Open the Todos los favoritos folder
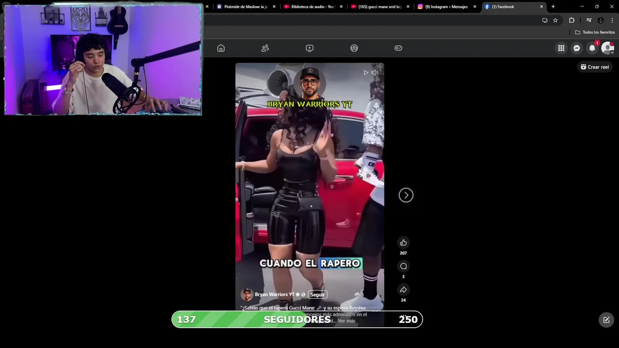This screenshot has height=348, width=619. 595,32
